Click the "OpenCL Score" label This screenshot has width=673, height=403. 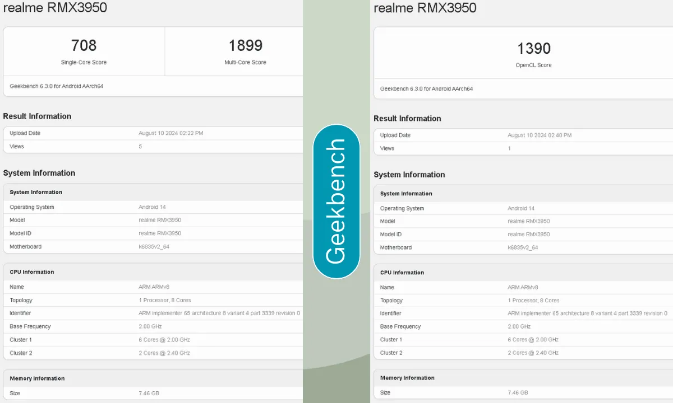(533, 65)
